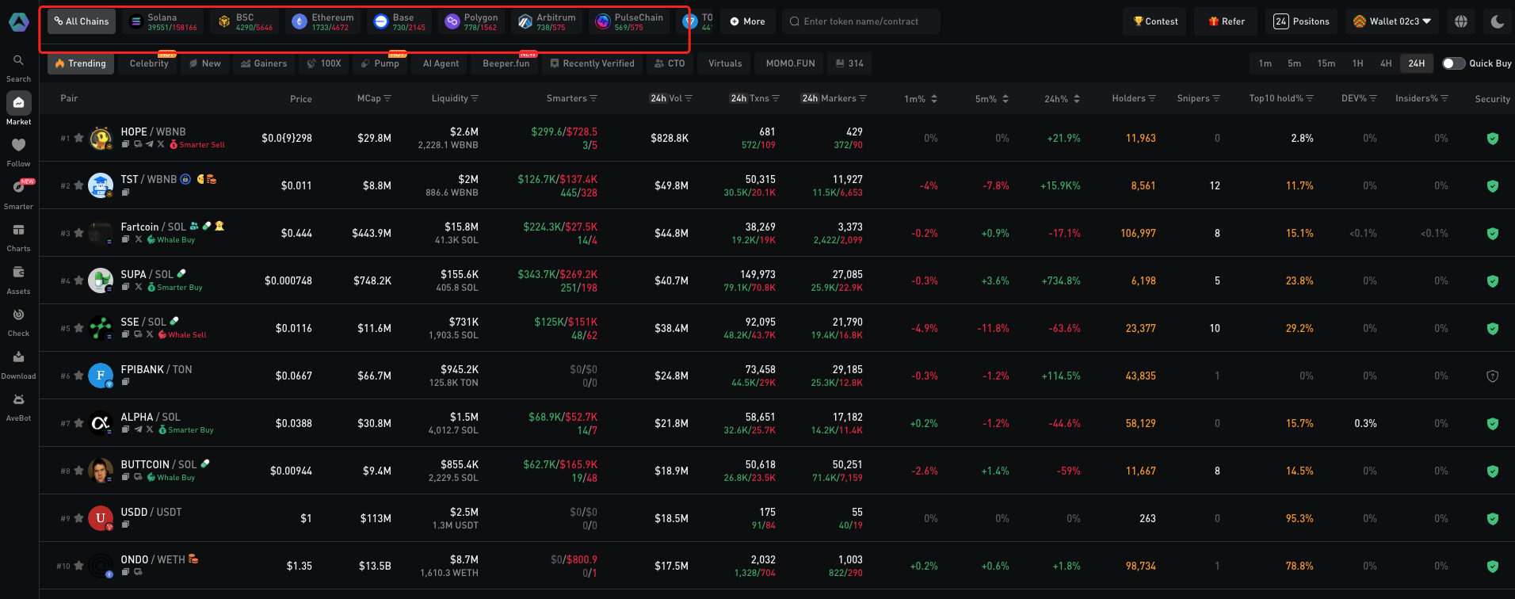
Task: Star the USDD / USDT pair
Action: tap(78, 518)
